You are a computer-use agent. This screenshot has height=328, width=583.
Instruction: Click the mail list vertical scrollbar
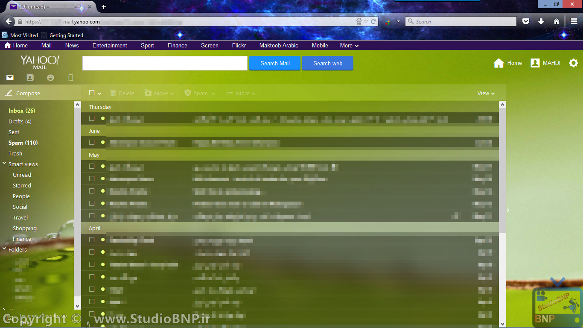(x=502, y=171)
